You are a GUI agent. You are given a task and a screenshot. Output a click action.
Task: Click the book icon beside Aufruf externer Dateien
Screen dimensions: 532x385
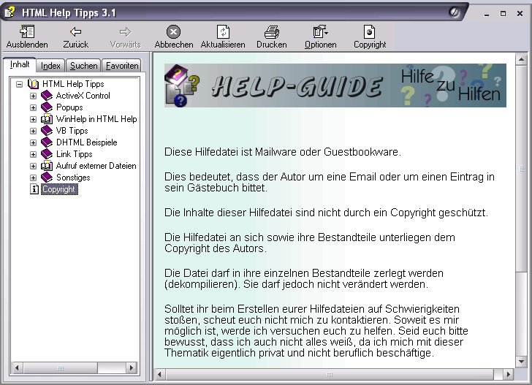pos(47,166)
